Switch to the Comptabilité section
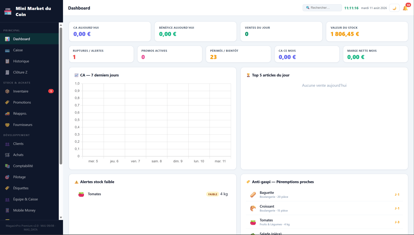 click(x=29, y=166)
